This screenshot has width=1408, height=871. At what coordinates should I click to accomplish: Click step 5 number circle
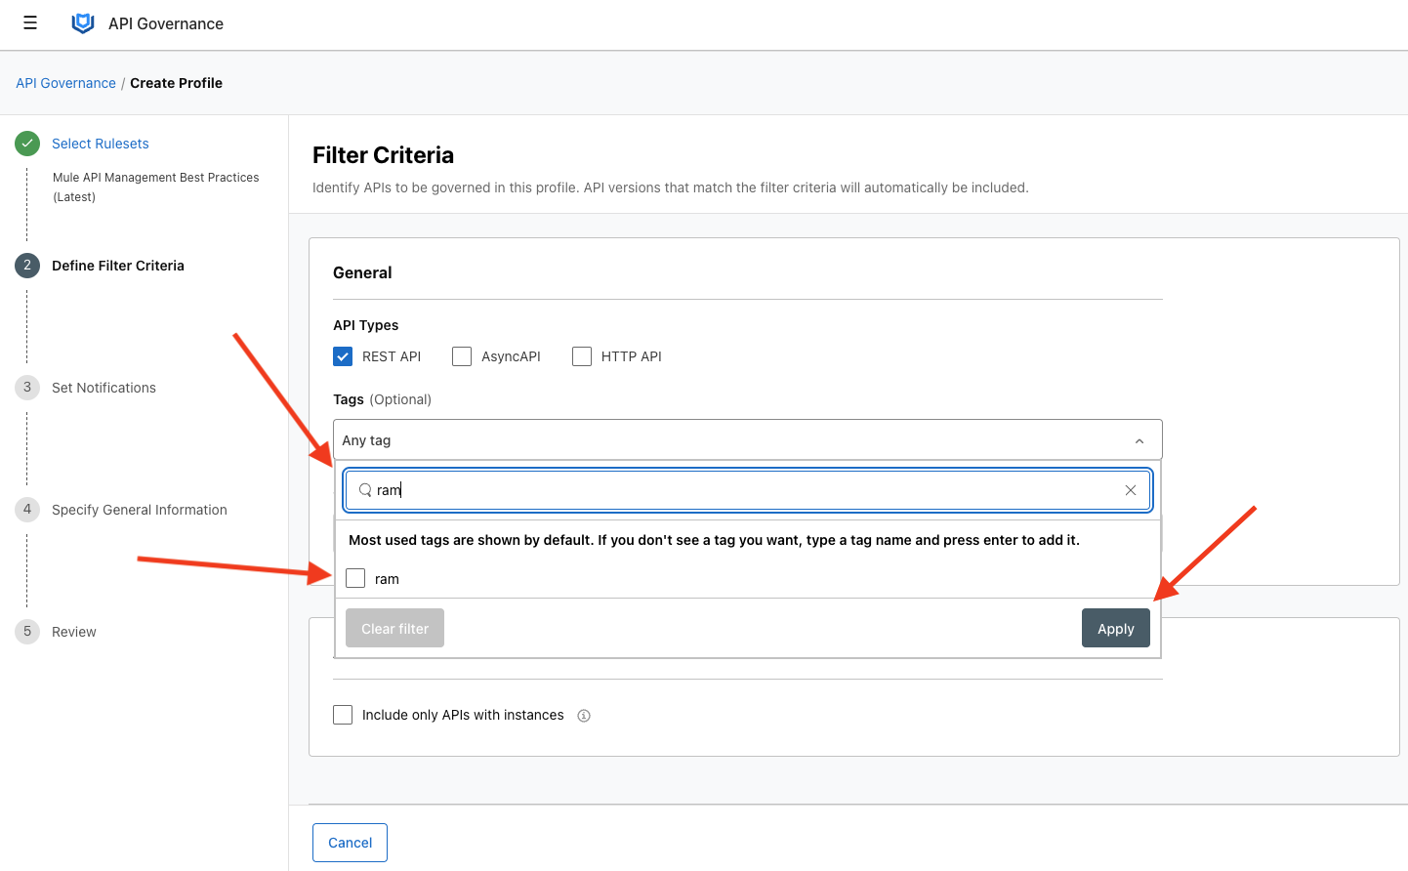pos(27,632)
